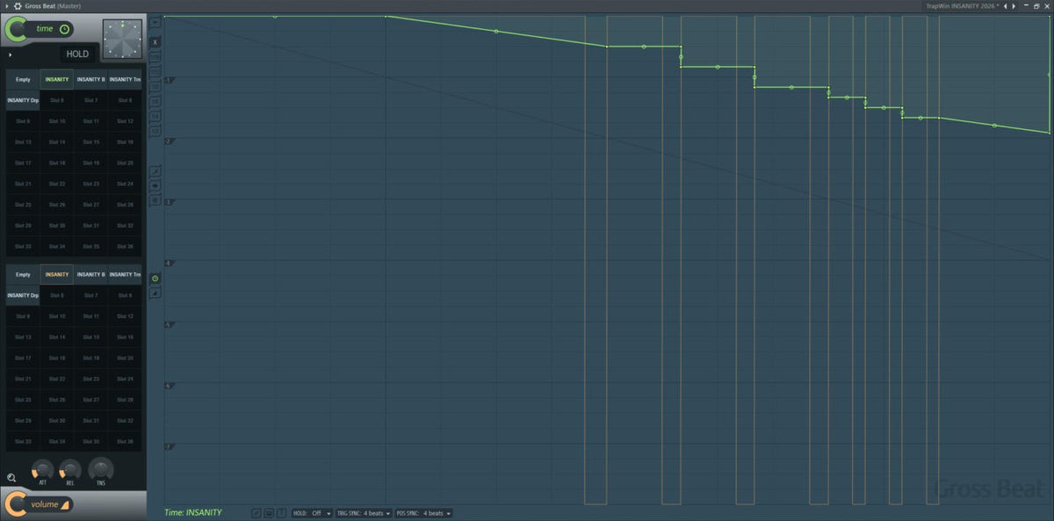Select INSANITY slot in volume grid
Image resolution: width=1054 pixels, height=521 pixels.
56,275
